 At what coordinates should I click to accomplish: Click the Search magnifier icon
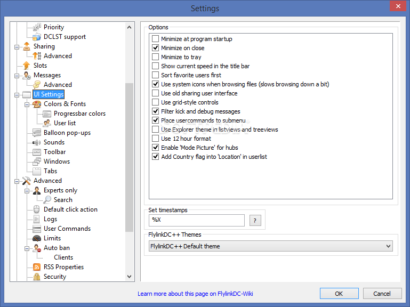47,200
